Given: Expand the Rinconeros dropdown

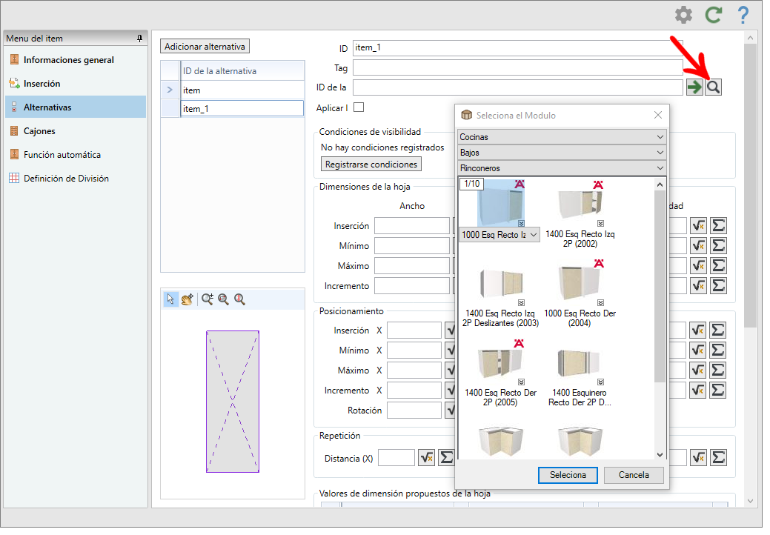Looking at the screenshot, I should tap(562, 168).
